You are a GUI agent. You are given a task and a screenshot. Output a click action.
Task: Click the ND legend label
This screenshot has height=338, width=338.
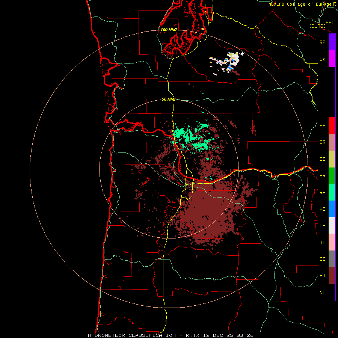point(322,293)
